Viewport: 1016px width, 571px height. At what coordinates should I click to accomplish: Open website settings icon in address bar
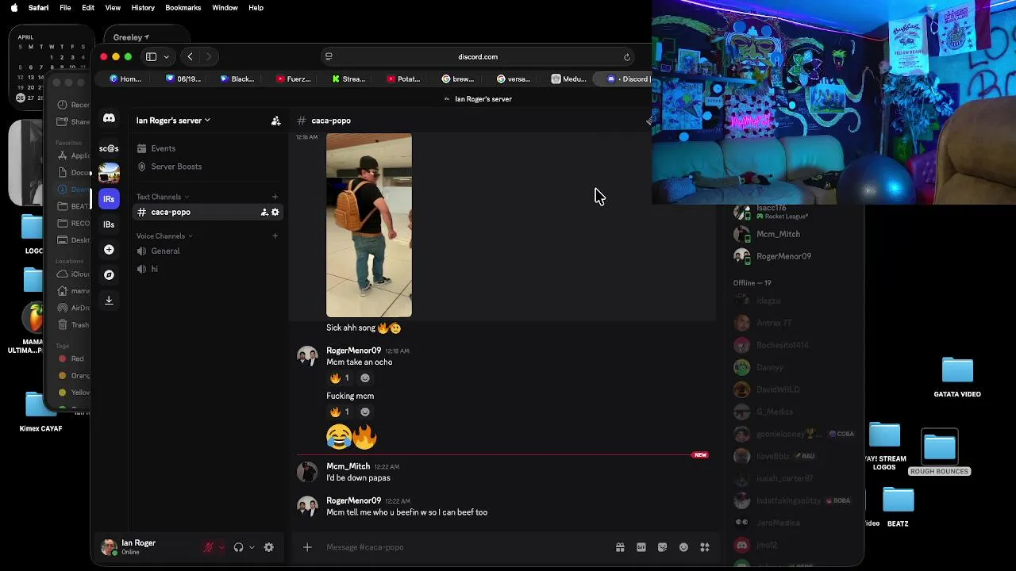coord(329,57)
